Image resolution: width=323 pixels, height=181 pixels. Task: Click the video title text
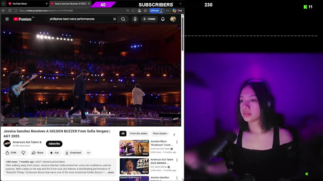(x=57, y=133)
